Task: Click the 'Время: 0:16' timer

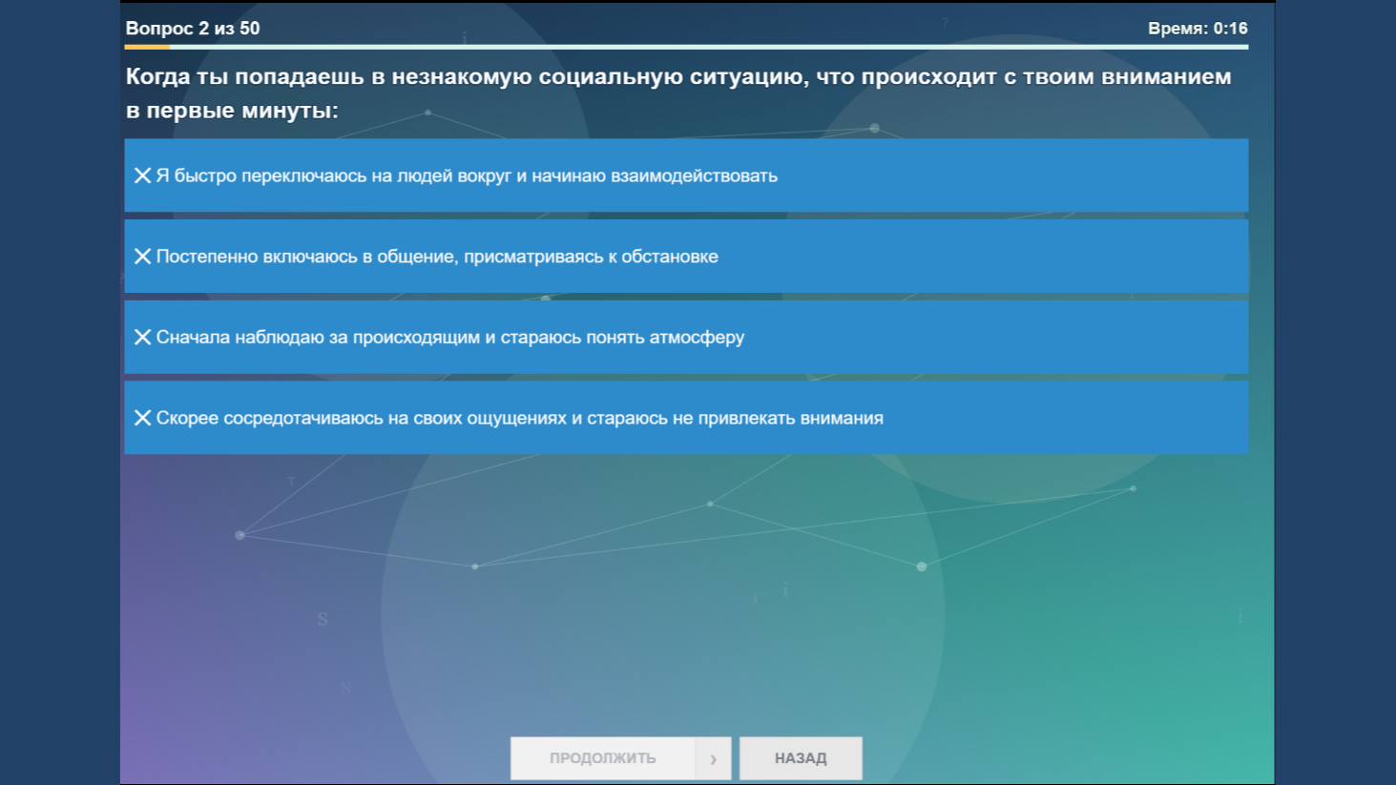Action: click(1198, 29)
